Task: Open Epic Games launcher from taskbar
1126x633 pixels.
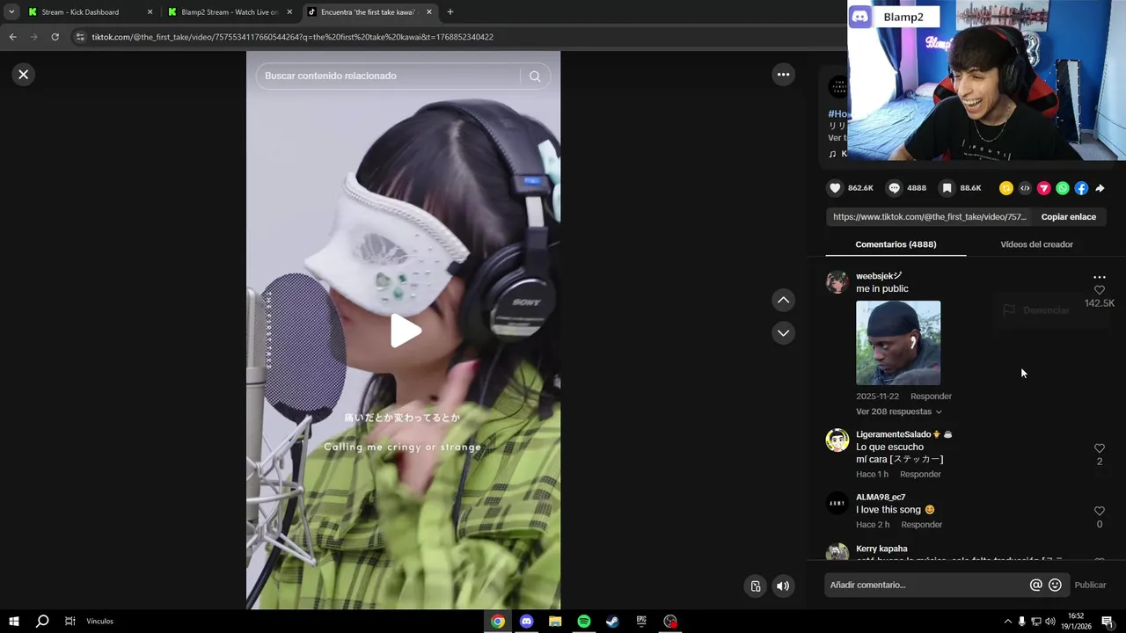Action: (641, 622)
